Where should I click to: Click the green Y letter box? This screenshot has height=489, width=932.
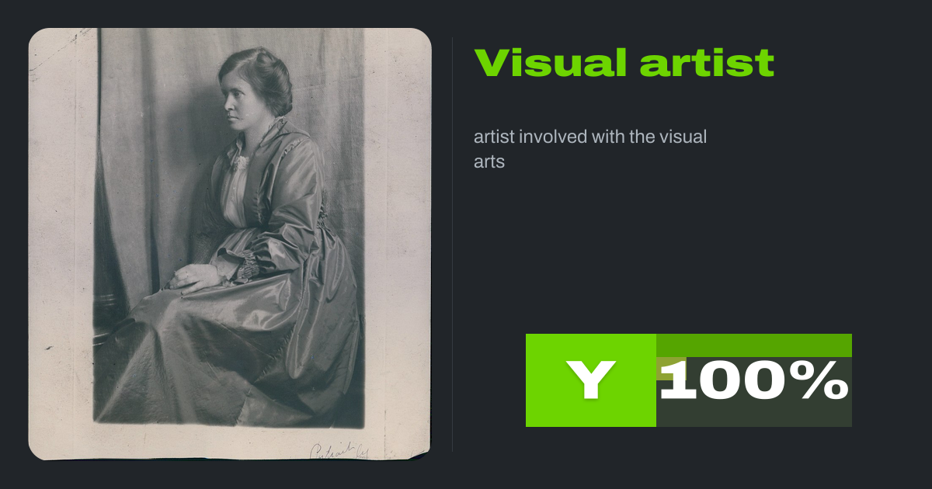pos(591,380)
